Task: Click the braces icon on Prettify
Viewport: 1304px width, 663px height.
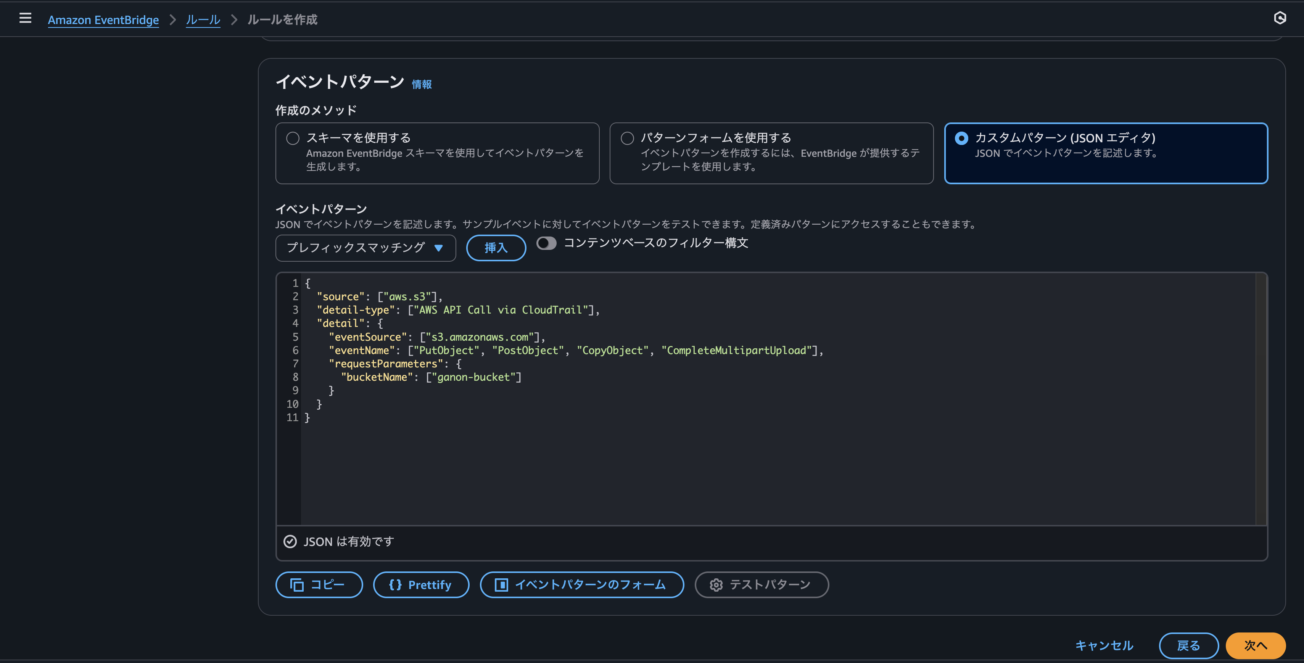Action: 395,585
